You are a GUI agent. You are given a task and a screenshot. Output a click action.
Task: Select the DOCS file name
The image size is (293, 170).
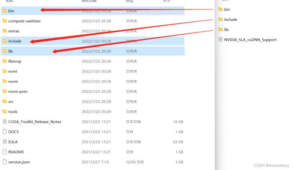(x=14, y=132)
